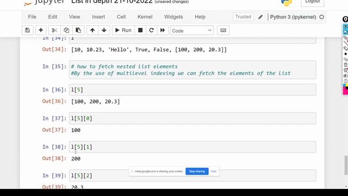Click the Jupyter logo
The width and height of the screenshot is (348, 196).
click(x=44, y=2)
